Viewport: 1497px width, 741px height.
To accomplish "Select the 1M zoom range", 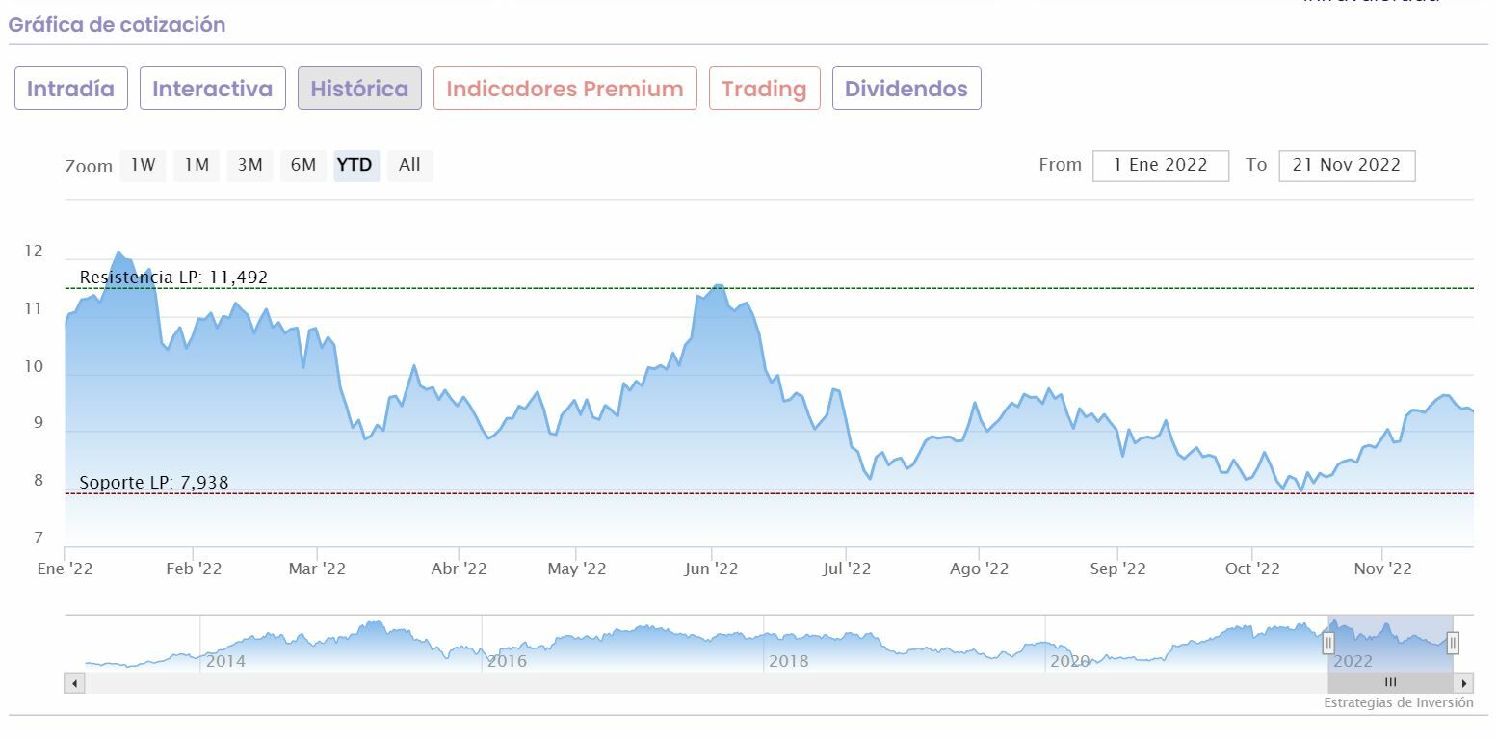I will (x=197, y=165).
